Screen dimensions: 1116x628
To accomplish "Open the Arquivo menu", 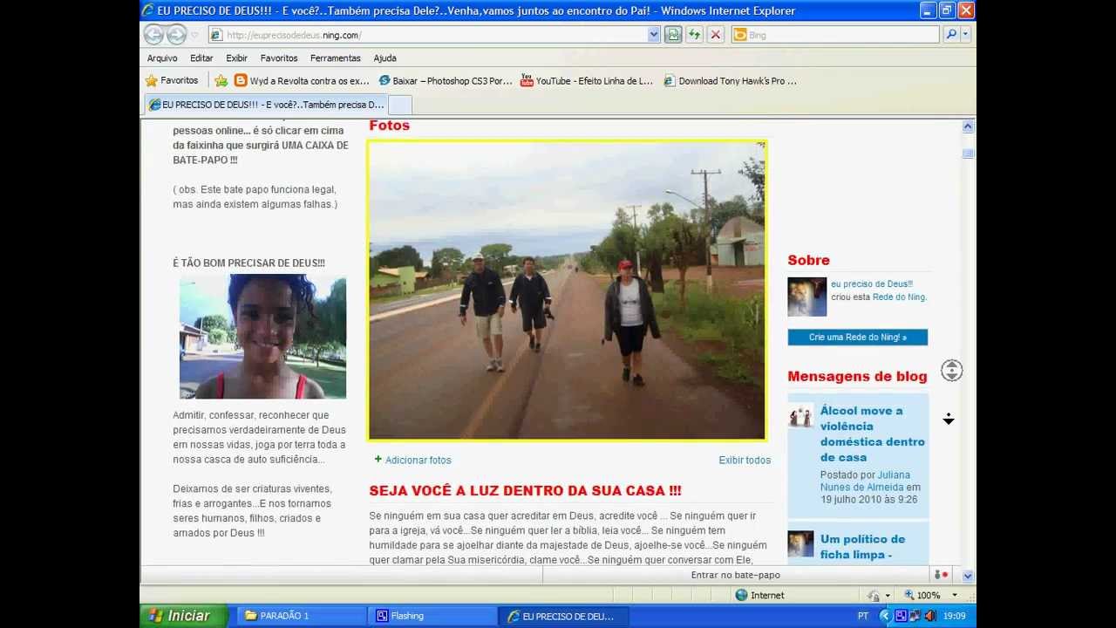I will coord(162,58).
